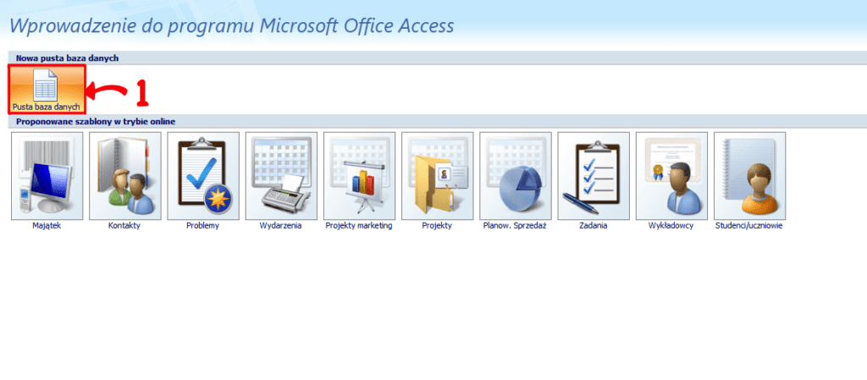The width and height of the screenshot is (867, 380).
Task: Select the Wykładowcy template icon
Action: pyautogui.click(x=671, y=176)
